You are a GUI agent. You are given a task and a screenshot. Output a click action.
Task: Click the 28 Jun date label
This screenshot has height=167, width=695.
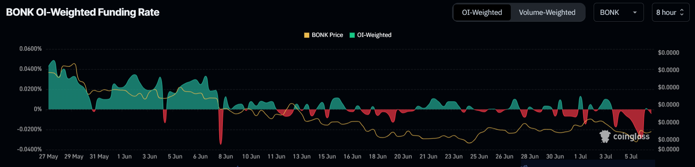coord(530,156)
